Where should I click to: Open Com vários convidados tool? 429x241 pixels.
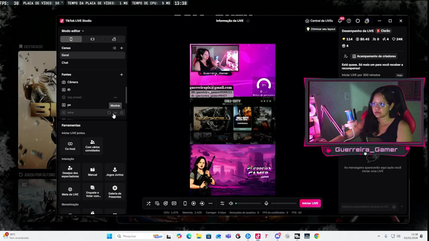(x=93, y=146)
